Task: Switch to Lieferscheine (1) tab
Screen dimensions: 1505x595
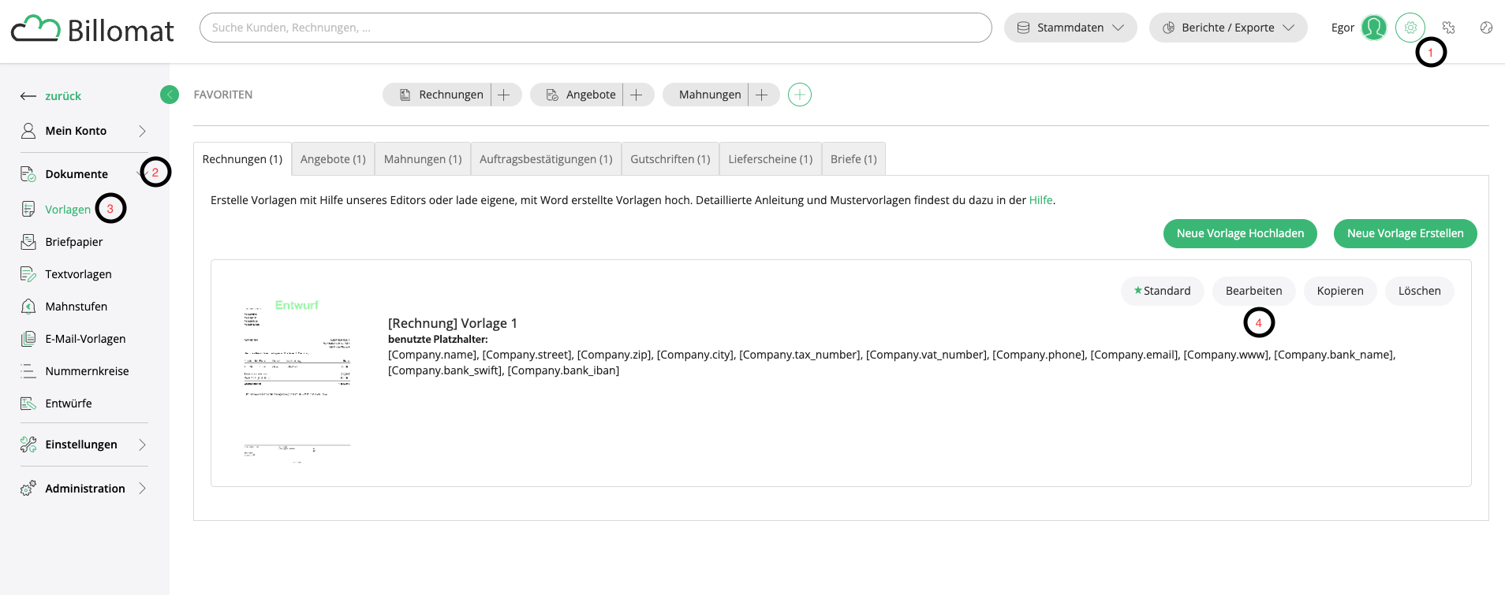Action: click(771, 159)
